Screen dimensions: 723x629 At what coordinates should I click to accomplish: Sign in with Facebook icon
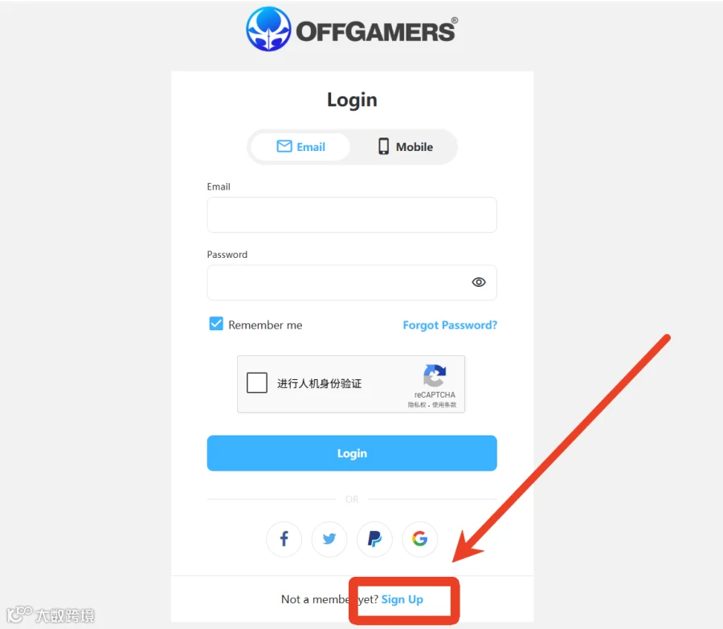tap(284, 538)
